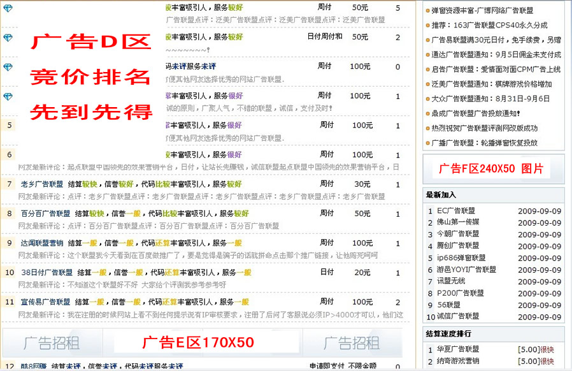Open the 大众广告联盟通知 news link

(x=490, y=99)
